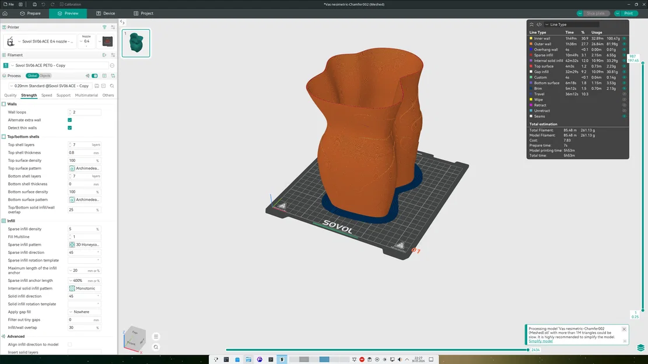This screenshot has height=364, width=648.
Task: Open the 0.20mm Standard process preset dropdown
Action: click(x=50, y=86)
